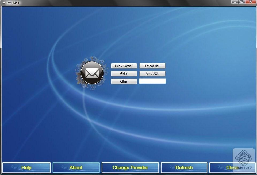Refresh the mail page
This screenshot has width=257, height=175.
(x=184, y=168)
